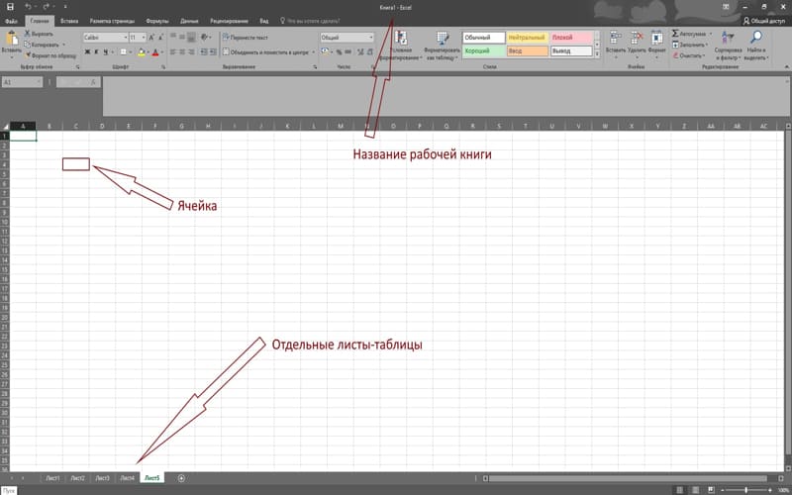The height and width of the screenshot is (495, 792).
Task: Apply the Плохой cell style
Action: tap(571, 38)
